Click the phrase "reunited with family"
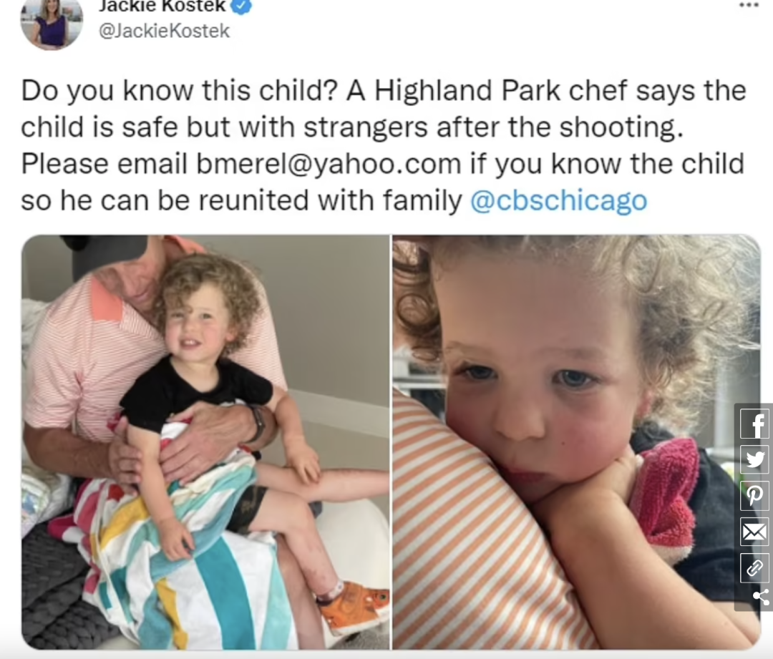Image resolution: width=773 pixels, height=659 pixels. point(330,200)
